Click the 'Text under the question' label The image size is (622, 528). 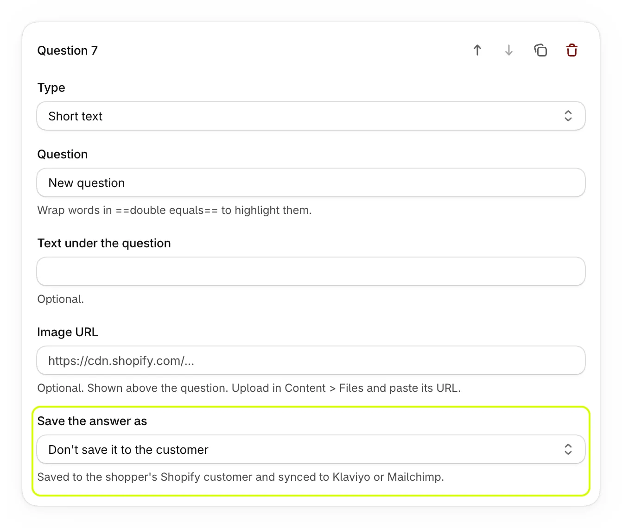coord(104,243)
